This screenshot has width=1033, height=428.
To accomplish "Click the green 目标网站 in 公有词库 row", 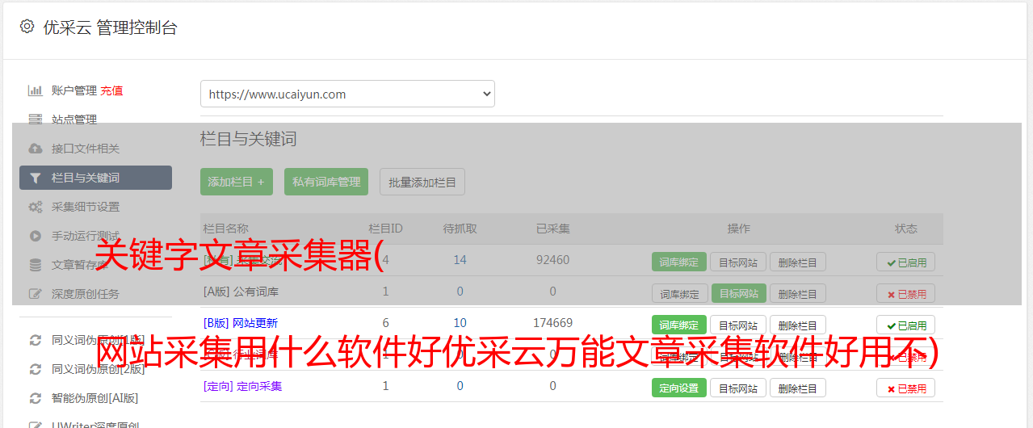I will click(738, 293).
